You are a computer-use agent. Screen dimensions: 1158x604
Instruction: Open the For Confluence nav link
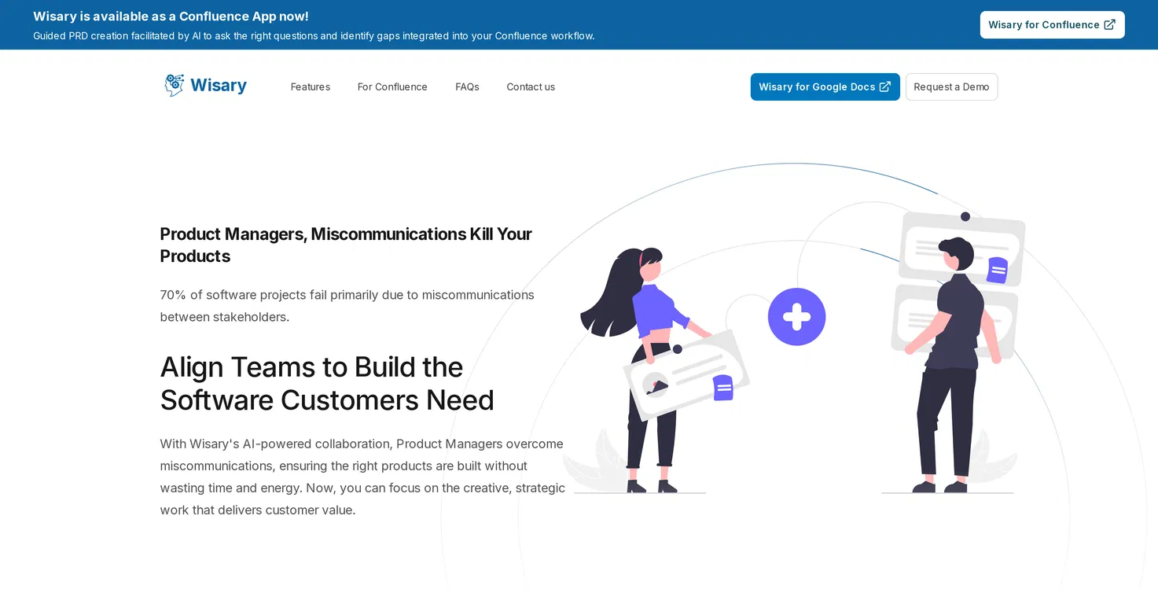tap(392, 87)
